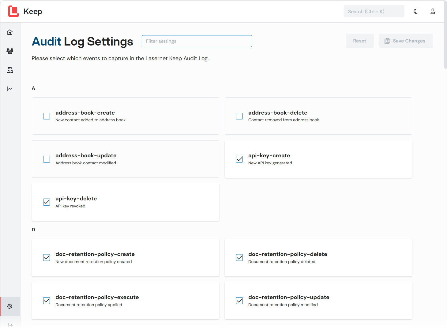Image resolution: width=447 pixels, height=329 pixels.
Task: Uncheck doc-retention-policy-execute checkbox
Action: point(47,301)
